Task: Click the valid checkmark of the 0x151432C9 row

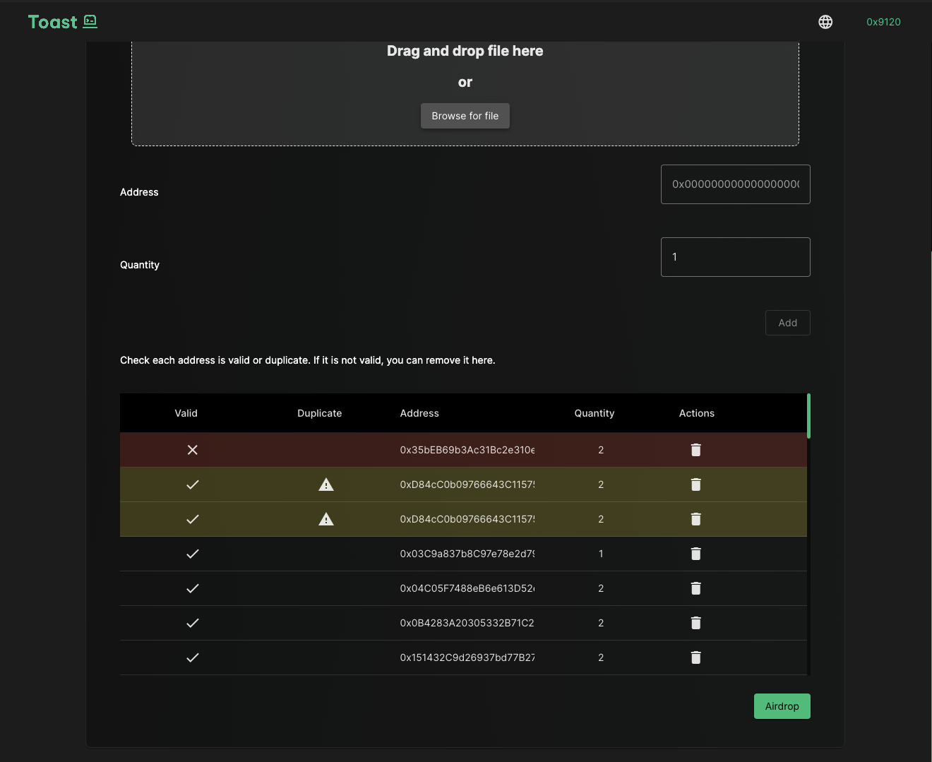Action: click(192, 657)
